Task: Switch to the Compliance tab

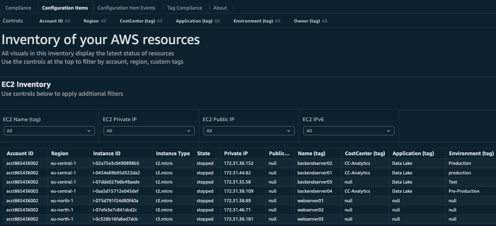Action: [18, 8]
